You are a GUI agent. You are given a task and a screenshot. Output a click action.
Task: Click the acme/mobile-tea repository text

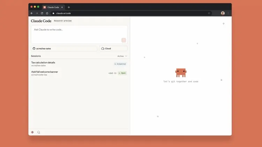pyautogui.click(x=39, y=75)
